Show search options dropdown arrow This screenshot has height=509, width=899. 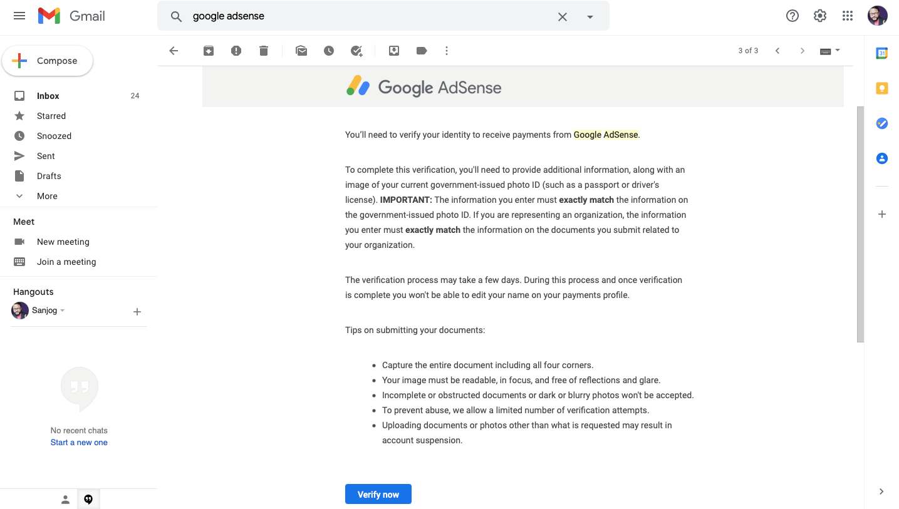590,17
